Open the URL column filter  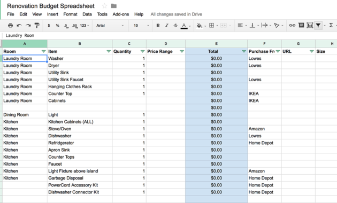coord(312,51)
